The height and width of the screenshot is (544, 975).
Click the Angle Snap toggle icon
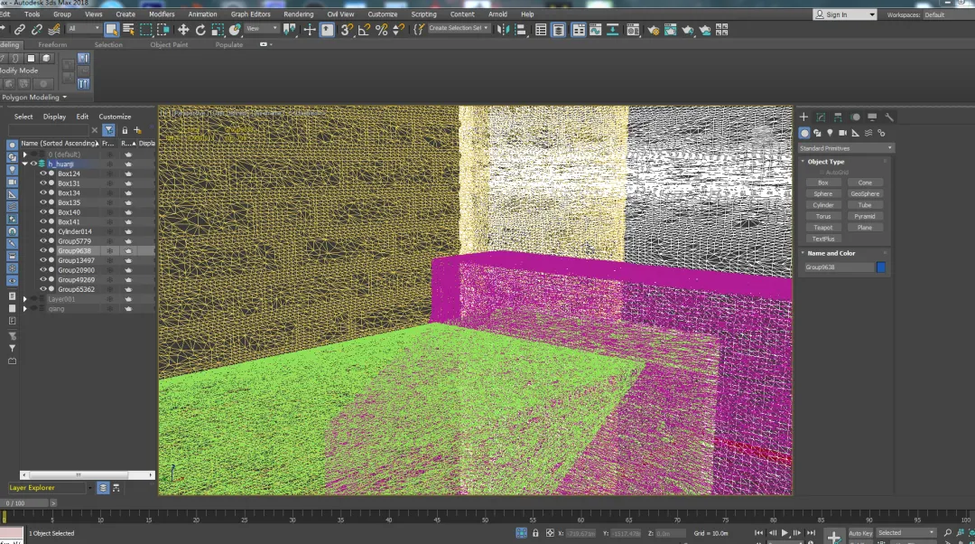point(364,30)
